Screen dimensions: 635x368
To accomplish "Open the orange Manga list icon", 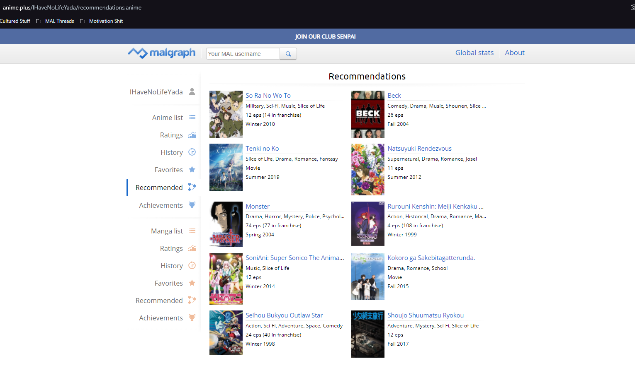I will 192,231.
